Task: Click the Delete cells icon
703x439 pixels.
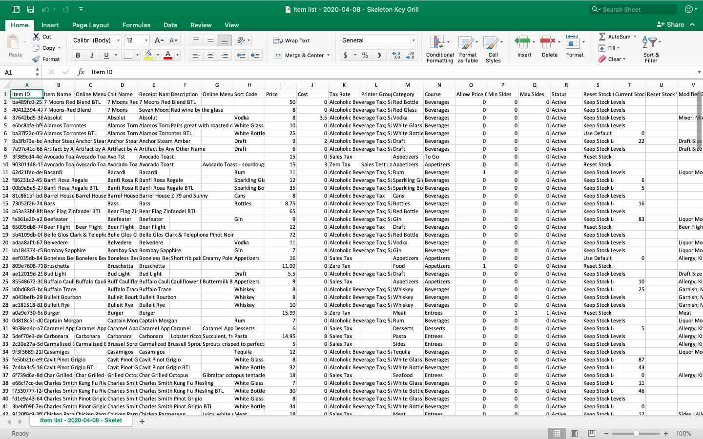Action: point(547,42)
